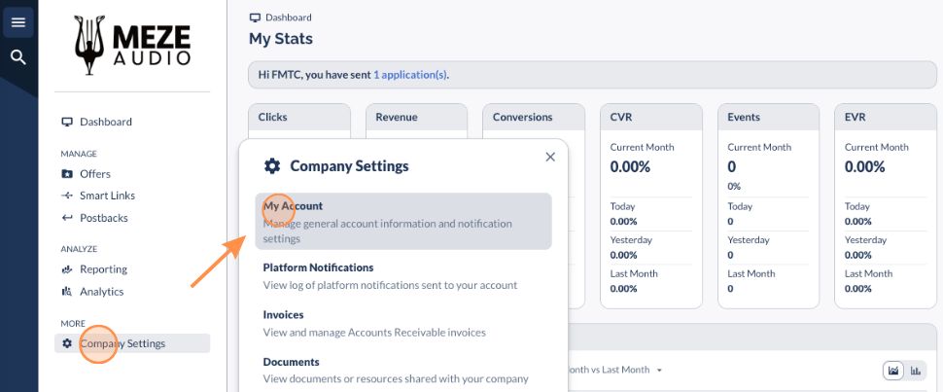Click the Dashboard monitor icon in sidebar

pyautogui.click(x=67, y=122)
